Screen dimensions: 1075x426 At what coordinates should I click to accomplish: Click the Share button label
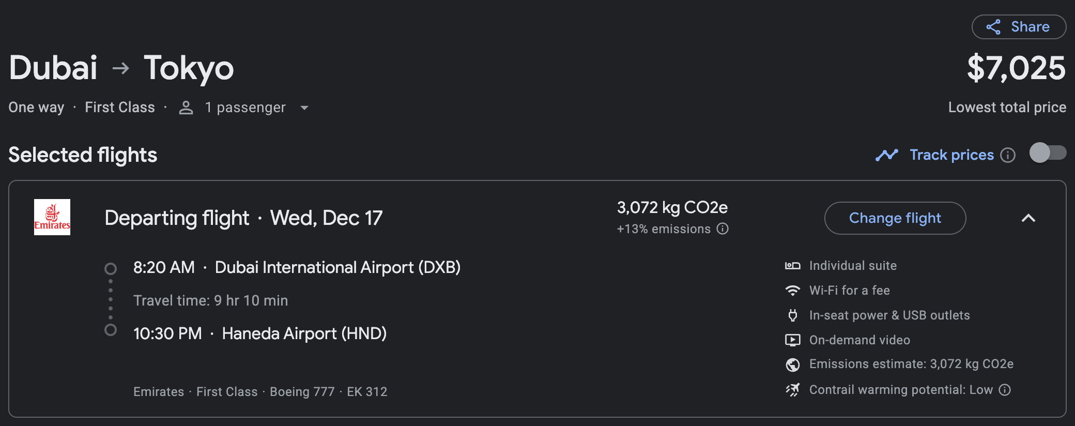[1030, 27]
